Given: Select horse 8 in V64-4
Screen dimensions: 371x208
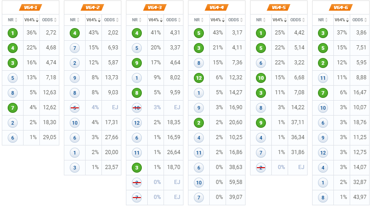Looking at the screenshot, I should point(199,63).
